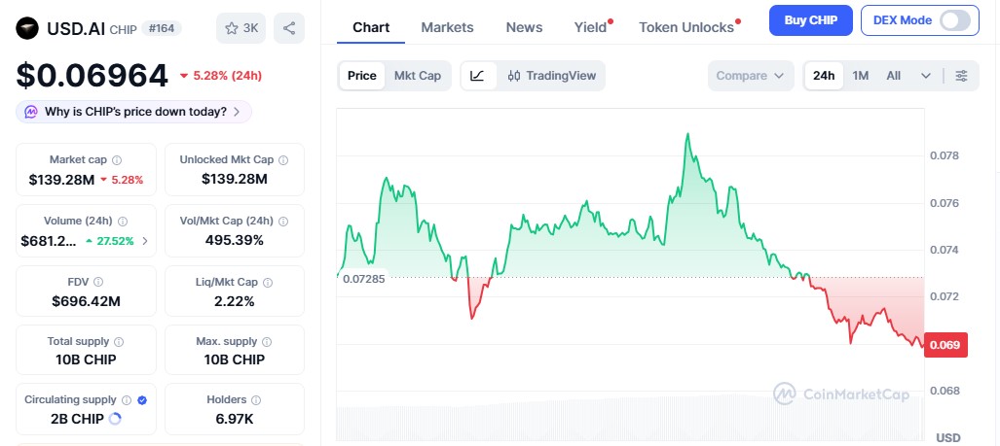Viewport: 1000px width, 446px height.
Task: Open Yield tab
Action: 591,27
